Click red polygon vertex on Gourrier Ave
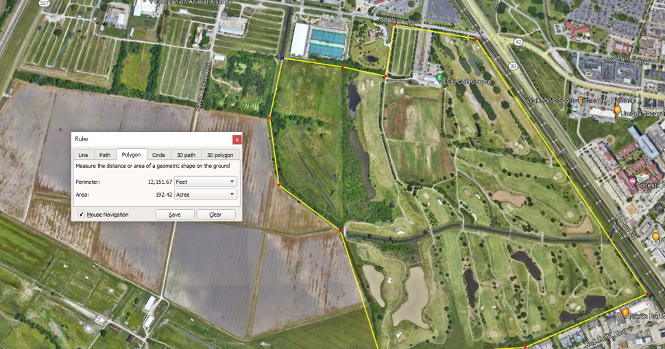665x349 pixels. pos(394,25)
